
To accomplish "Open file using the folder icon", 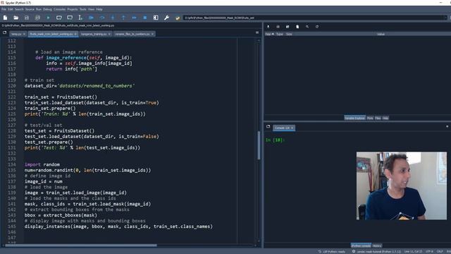I will coord(16,18).
